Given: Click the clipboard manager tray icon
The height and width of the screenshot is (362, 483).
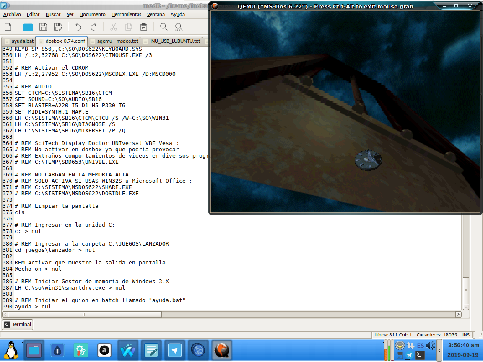Looking at the screenshot, I should [400, 355].
